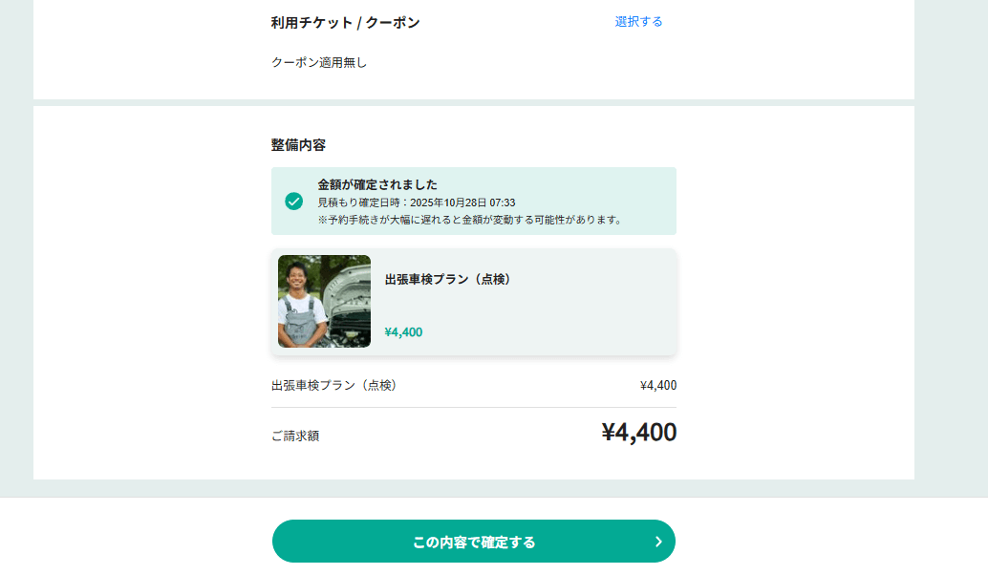
Task: Click the divider line above ご請求額
Action: (x=474, y=408)
